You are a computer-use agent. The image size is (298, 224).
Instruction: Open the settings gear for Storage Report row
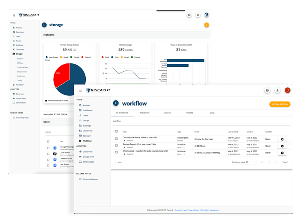pos(282,146)
